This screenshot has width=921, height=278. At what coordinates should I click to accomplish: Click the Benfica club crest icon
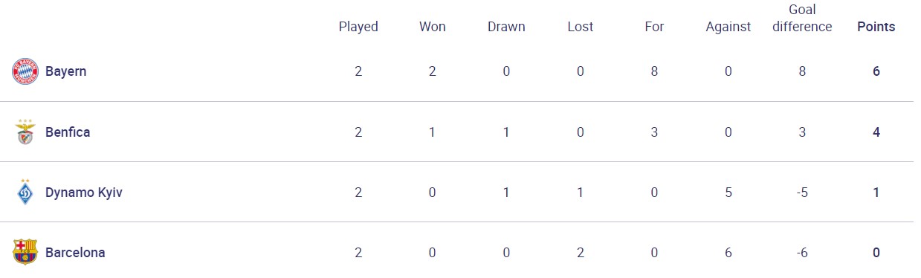point(25,132)
